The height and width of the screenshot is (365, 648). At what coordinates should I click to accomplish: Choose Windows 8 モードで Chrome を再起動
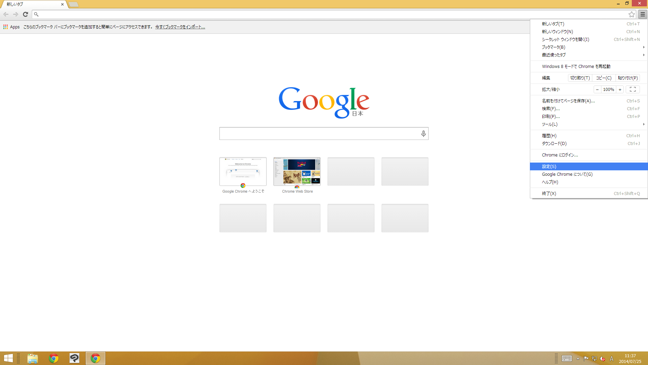589,66
